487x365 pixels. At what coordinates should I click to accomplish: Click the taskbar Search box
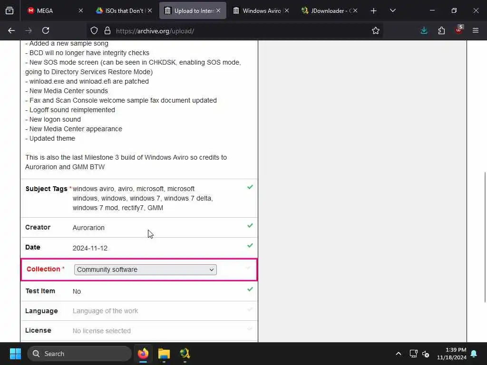click(79, 354)
